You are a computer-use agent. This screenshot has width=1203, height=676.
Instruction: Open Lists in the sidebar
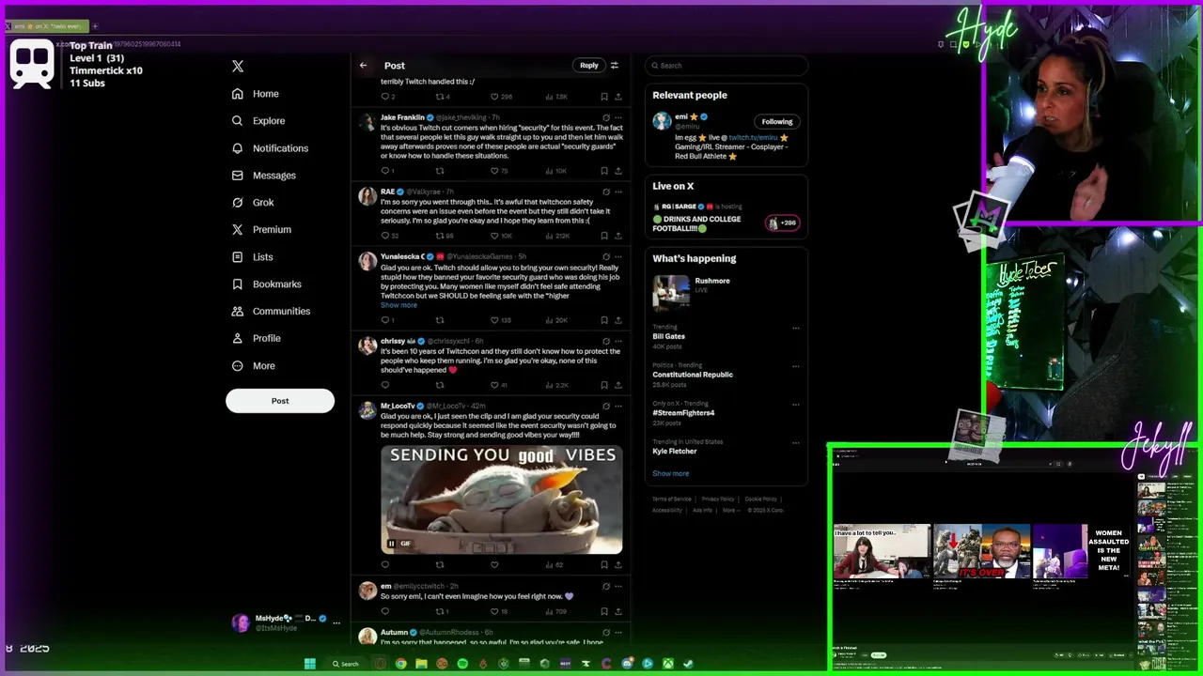(x=252, y=257)
